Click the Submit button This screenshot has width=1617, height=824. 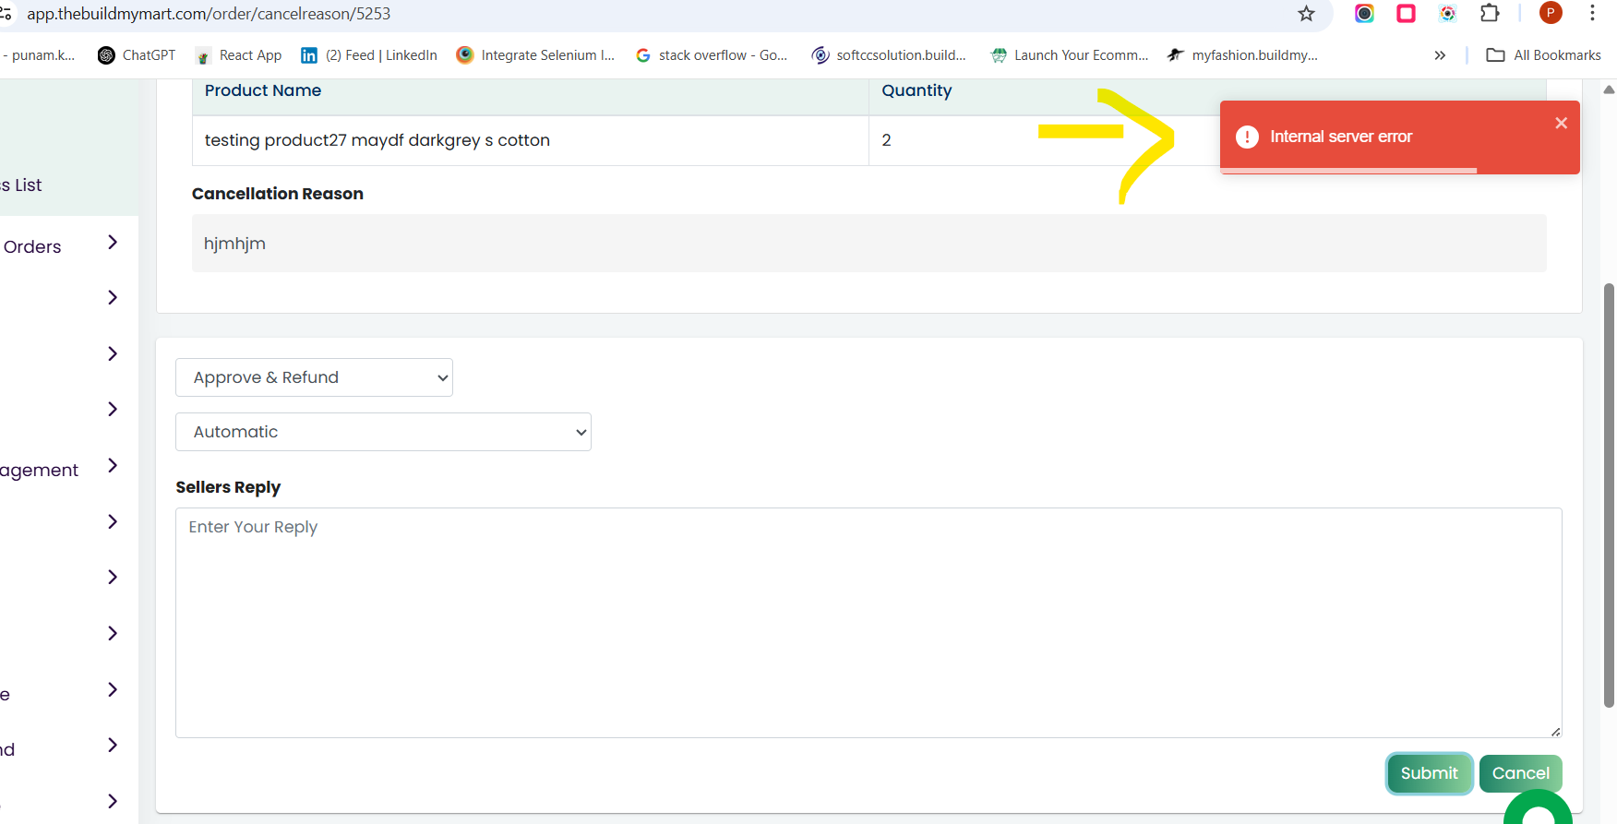(1429, 773)
